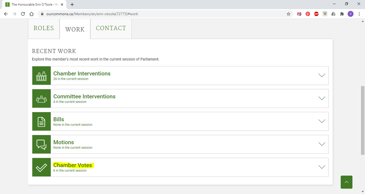This screenshot has height=194, width=365.
Task: Expand the Motions section chevron
Action: (x=322, y=144)
